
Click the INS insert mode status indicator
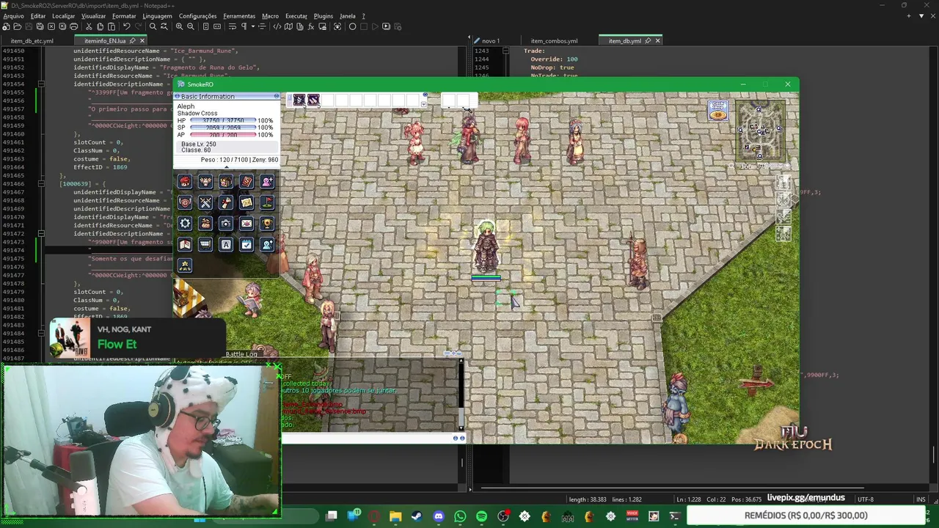pyautogui.click(x=921, y=499)
